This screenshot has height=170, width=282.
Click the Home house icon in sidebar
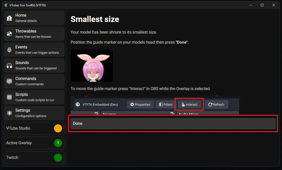coord(9,18)
